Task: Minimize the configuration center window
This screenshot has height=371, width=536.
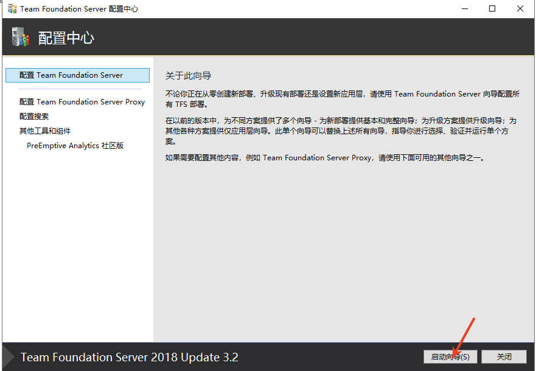Action: tap(465, 9)
